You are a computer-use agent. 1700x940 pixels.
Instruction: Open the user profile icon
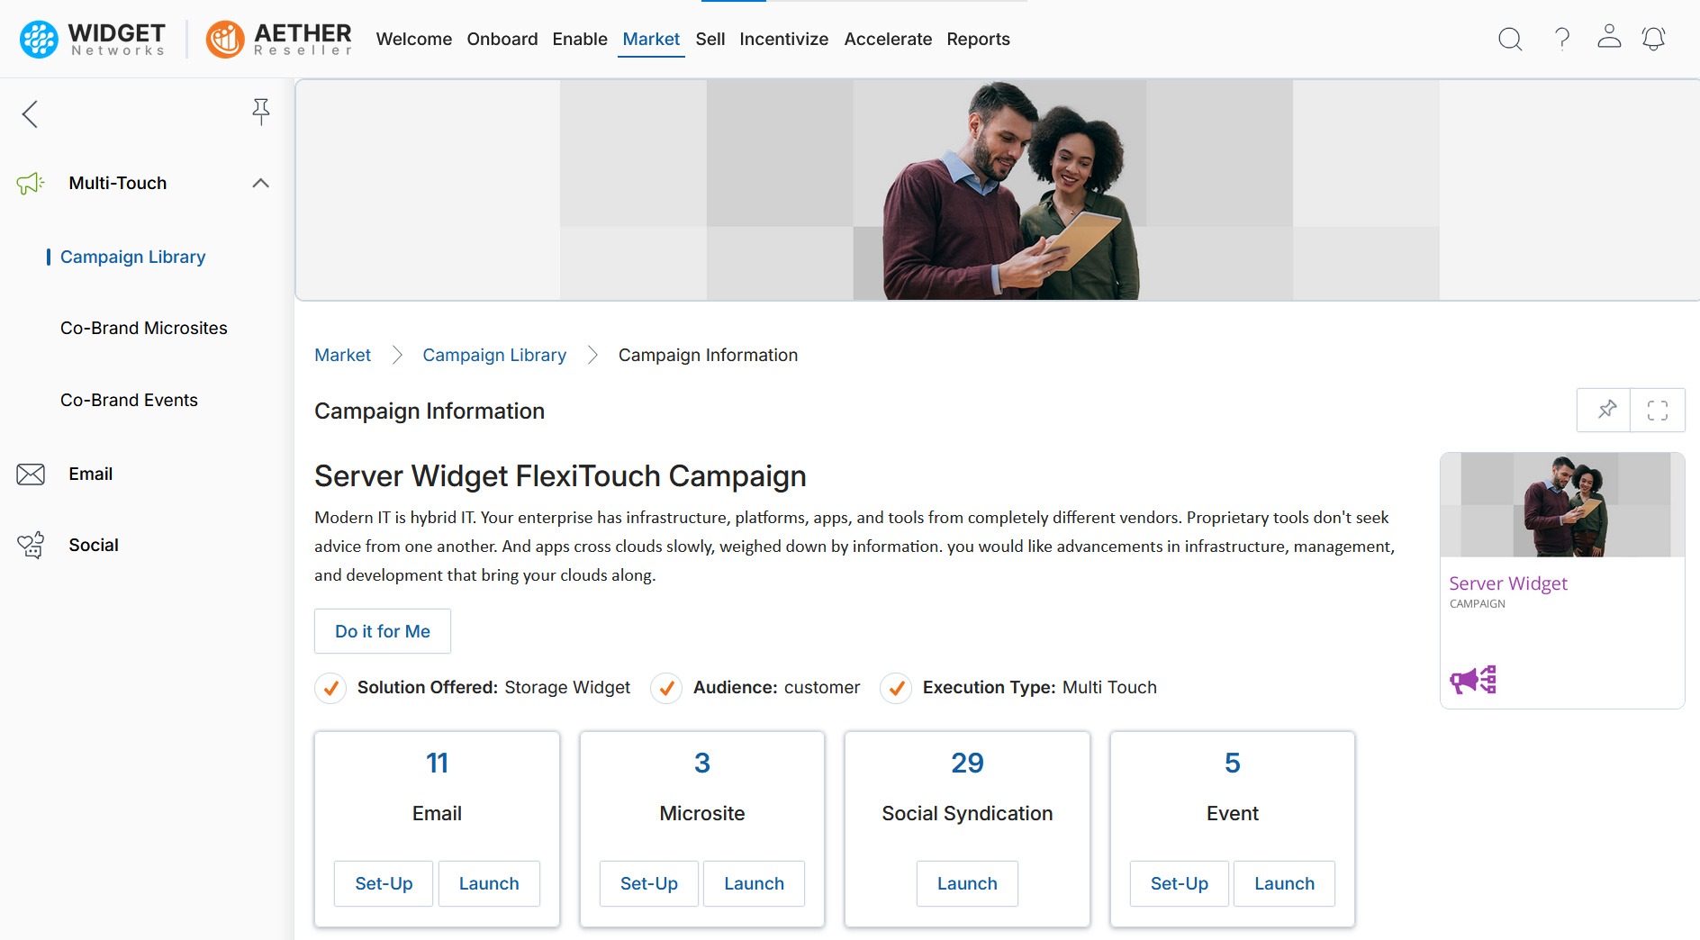point(1609,37)
